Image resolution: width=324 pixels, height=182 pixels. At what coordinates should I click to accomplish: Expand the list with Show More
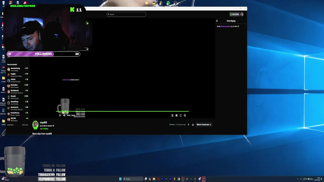[x=10, y=125]
